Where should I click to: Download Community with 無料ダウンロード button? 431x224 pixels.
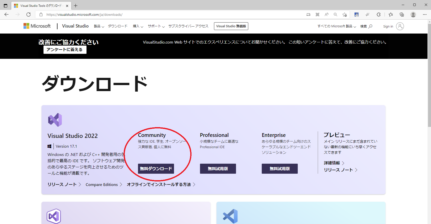pos(156,169)
